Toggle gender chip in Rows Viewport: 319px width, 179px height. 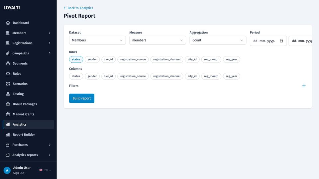(92, 59)
